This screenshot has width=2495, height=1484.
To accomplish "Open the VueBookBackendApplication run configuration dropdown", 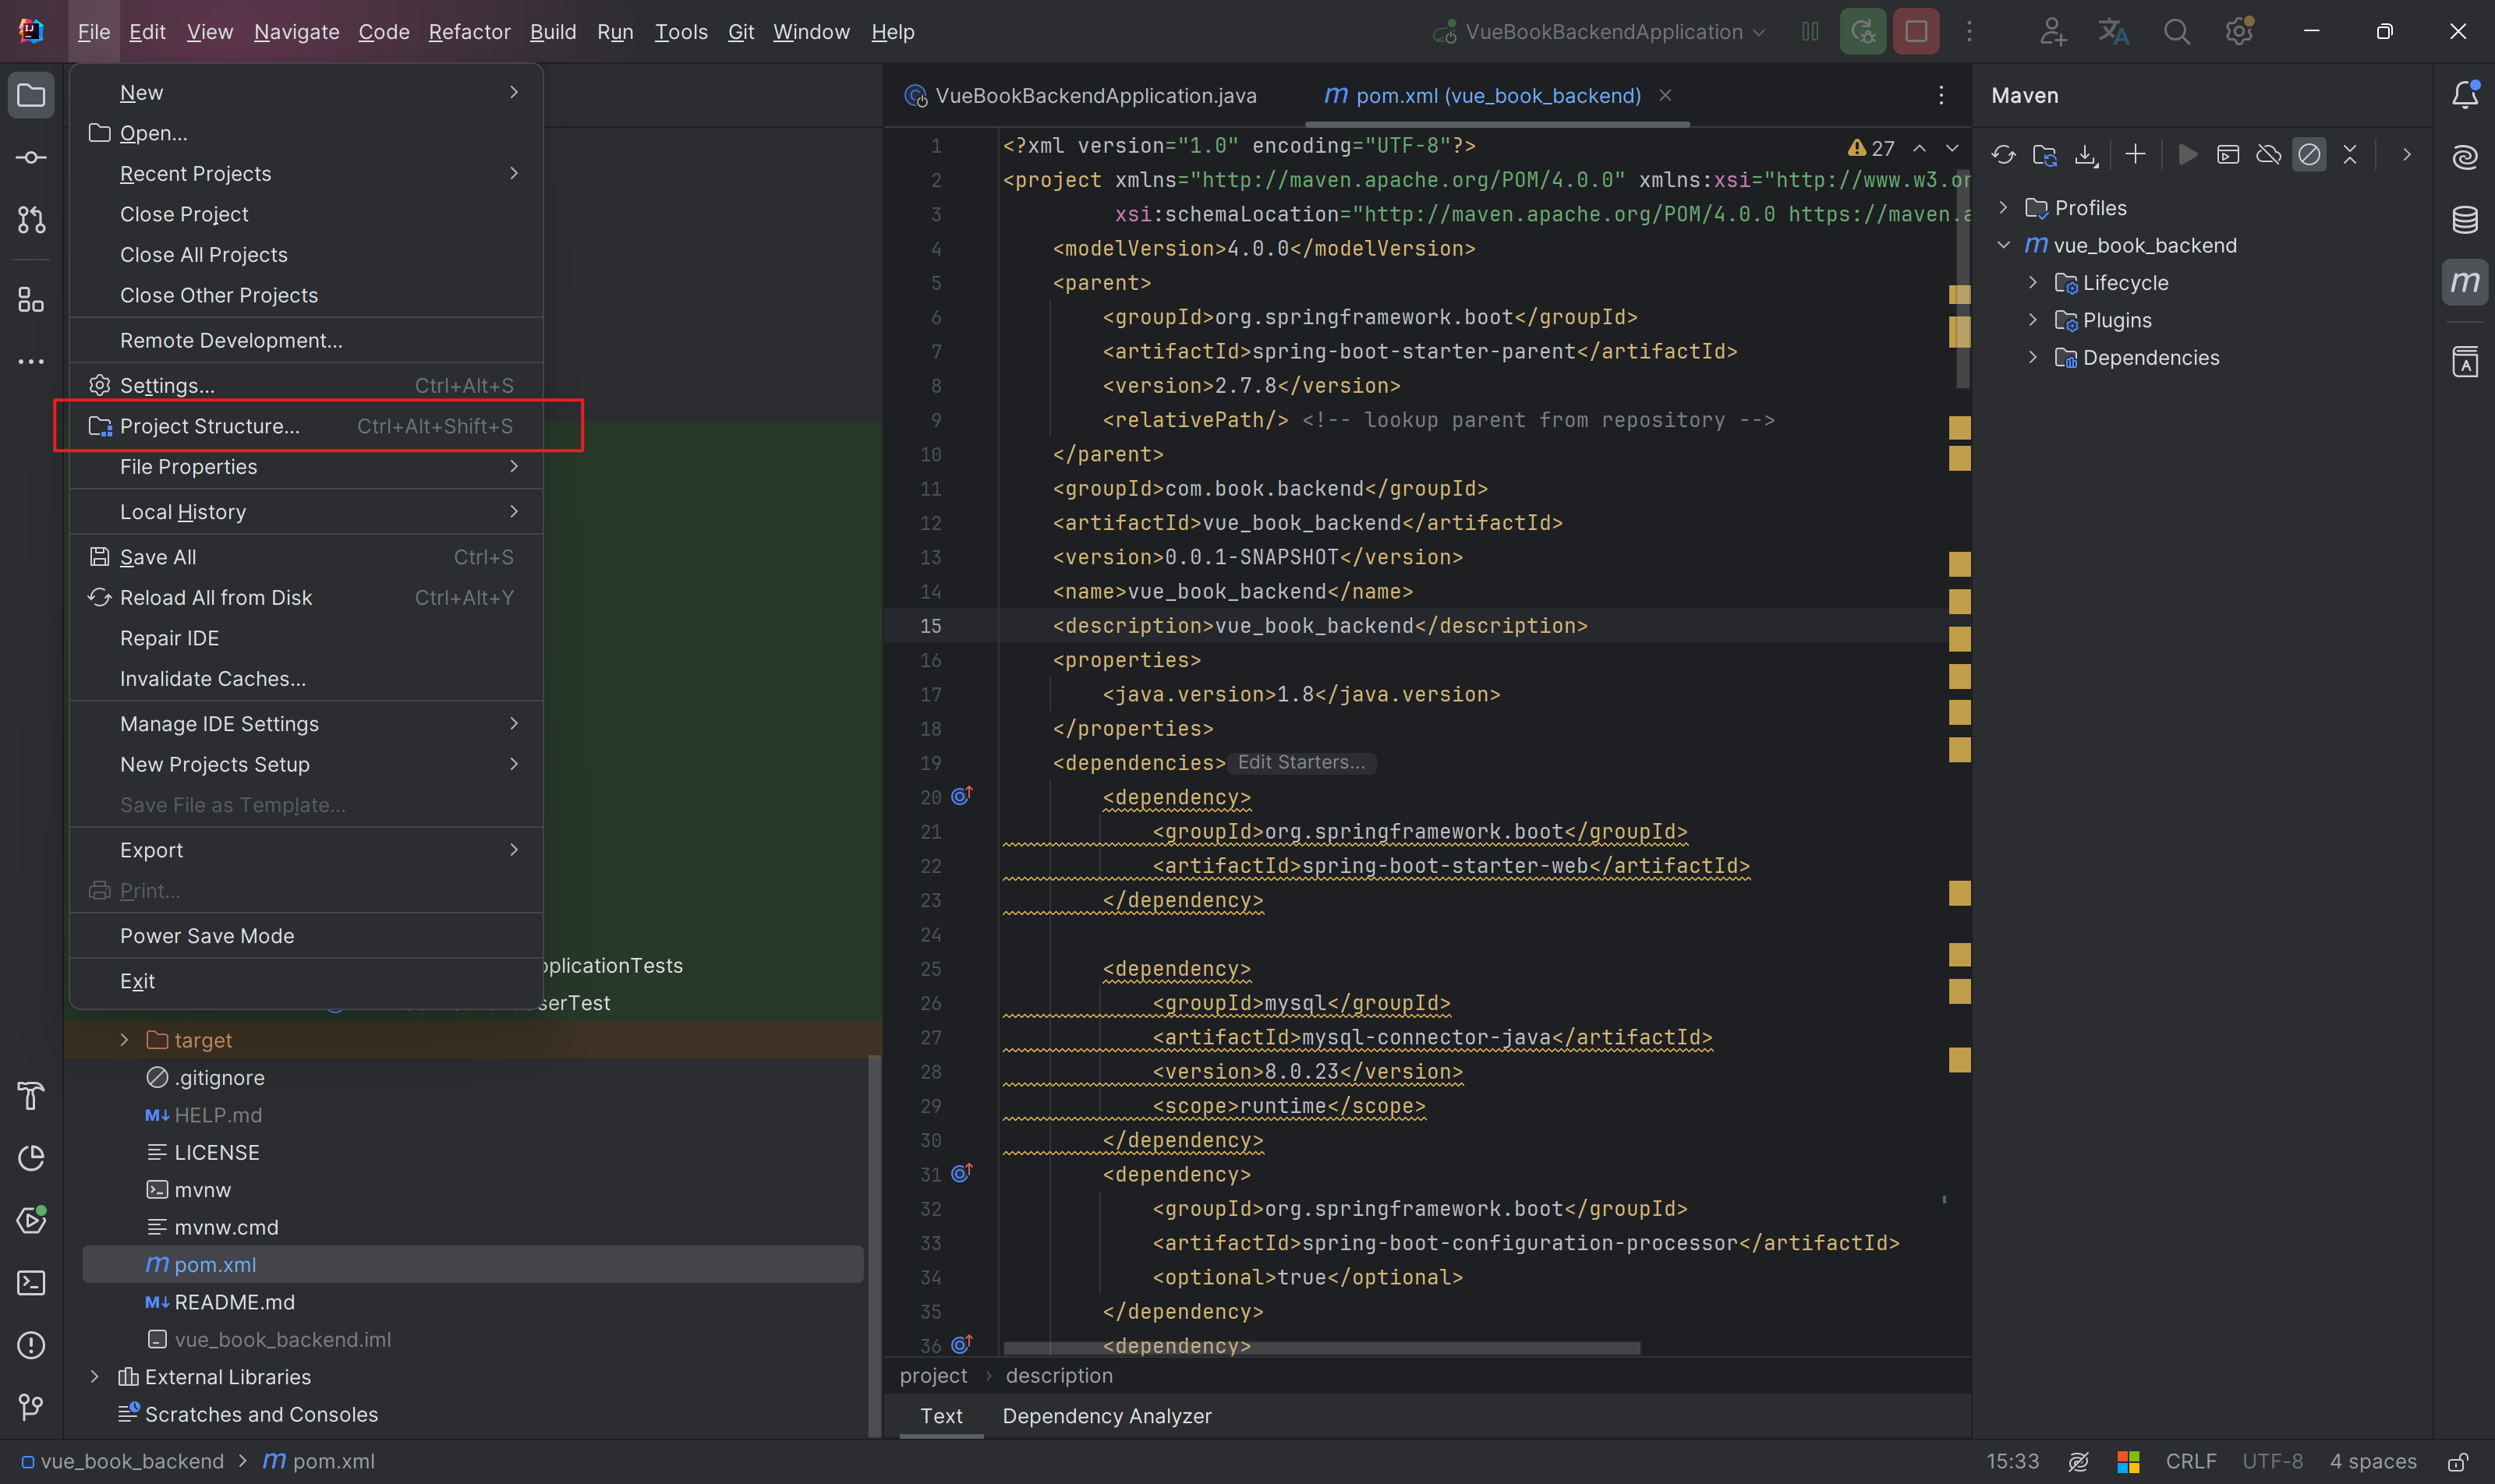I will [1602, 31].
